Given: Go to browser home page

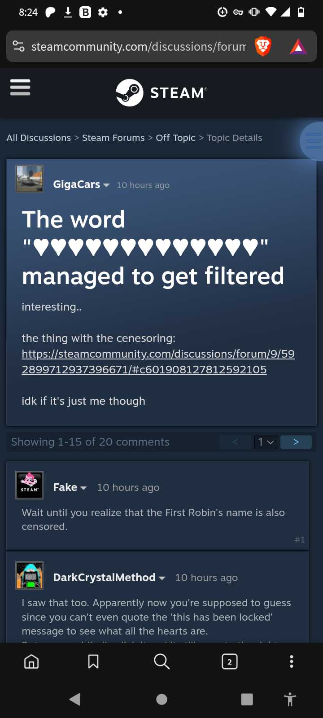Looking at the screenshot, I should point(31,661).
